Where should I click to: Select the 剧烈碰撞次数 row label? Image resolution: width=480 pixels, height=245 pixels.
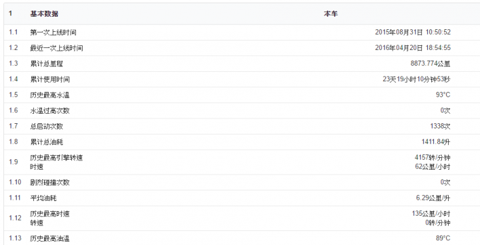(50, 182)
